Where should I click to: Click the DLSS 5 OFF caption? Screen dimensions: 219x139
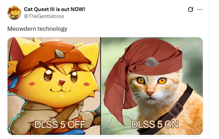(x=60, y=124)
